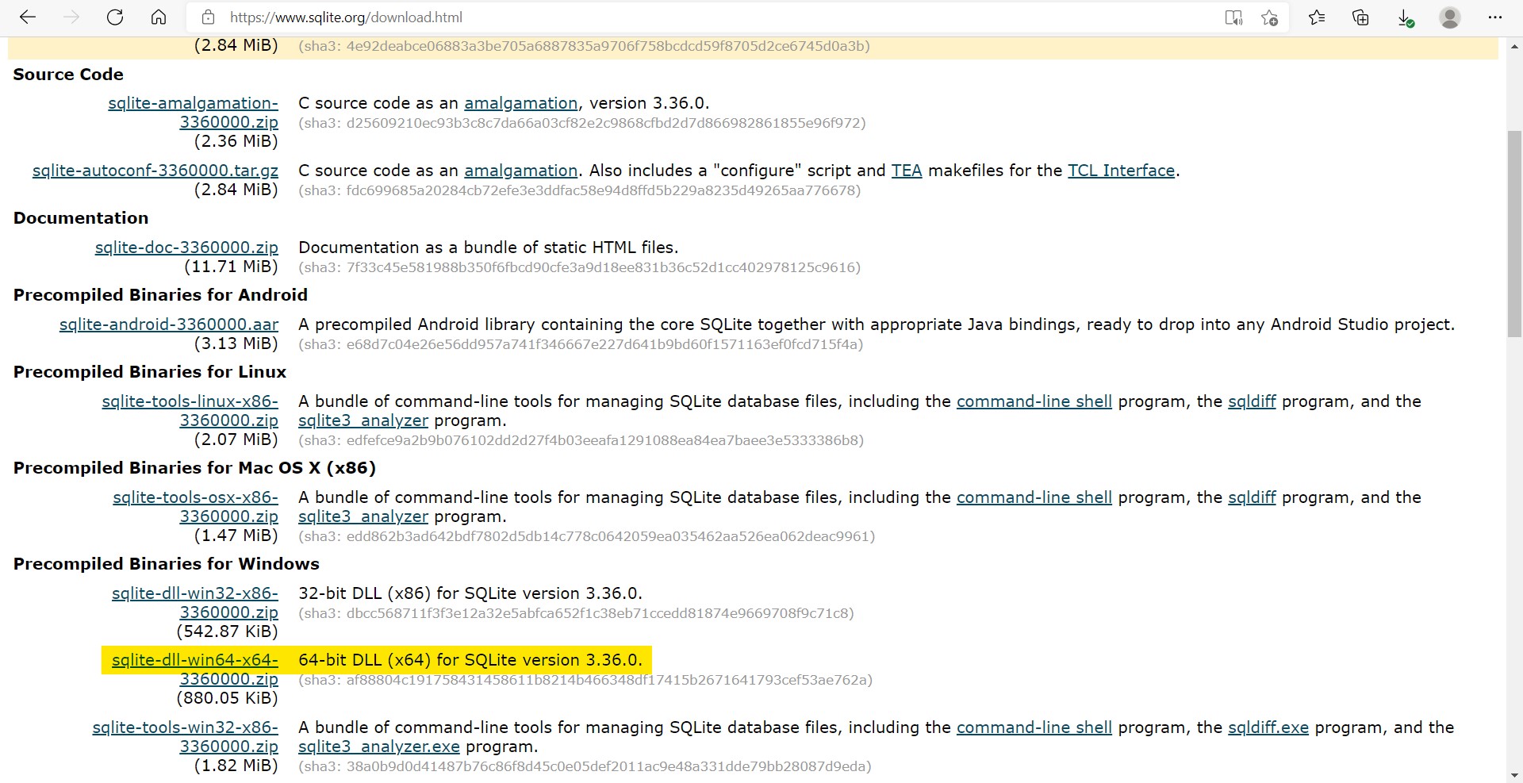1523x783 pixels.
Task: Open the sqldiff.exe link
Action: click(x=1268, y=727)
